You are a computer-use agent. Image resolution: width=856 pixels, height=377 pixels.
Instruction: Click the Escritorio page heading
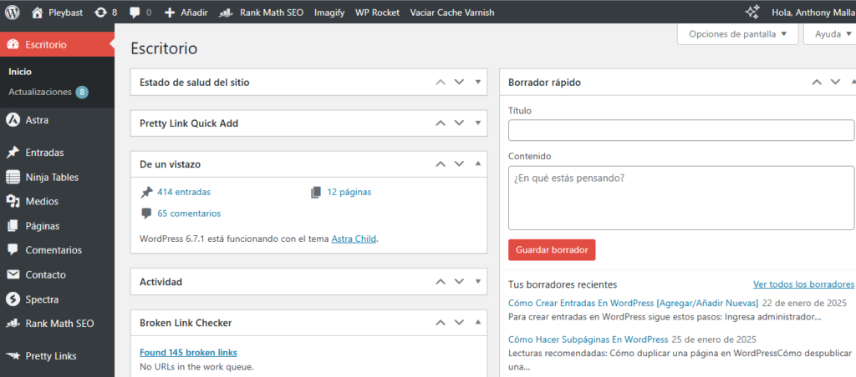164,48
